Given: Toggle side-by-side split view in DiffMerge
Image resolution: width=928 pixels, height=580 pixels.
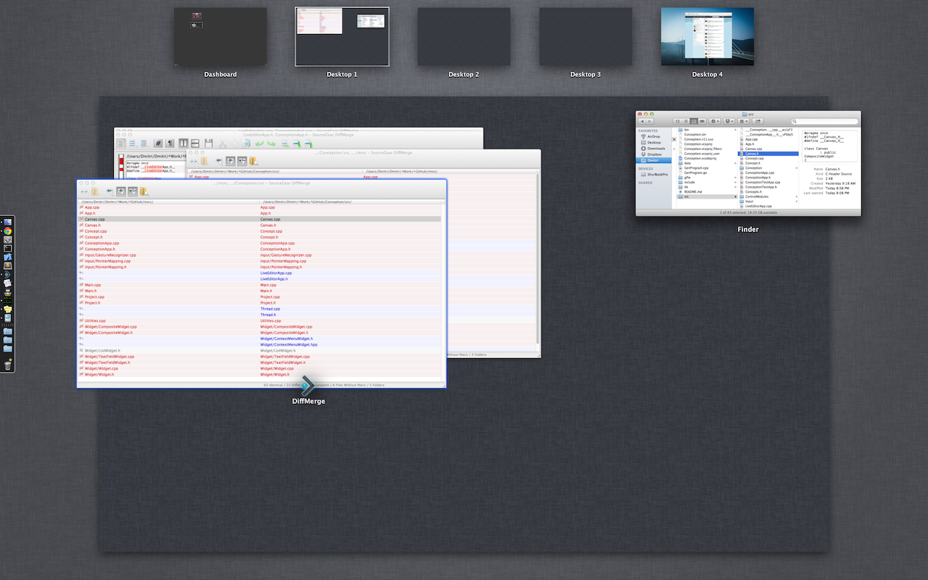Looking at the screenshot, I should tap(184, 144).
